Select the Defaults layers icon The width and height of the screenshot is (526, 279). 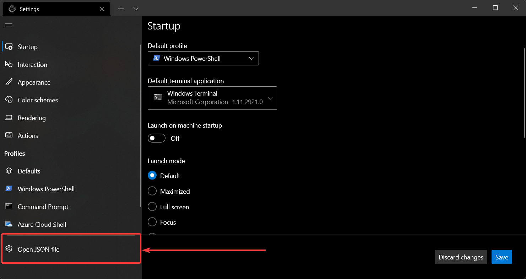point(9,171)
